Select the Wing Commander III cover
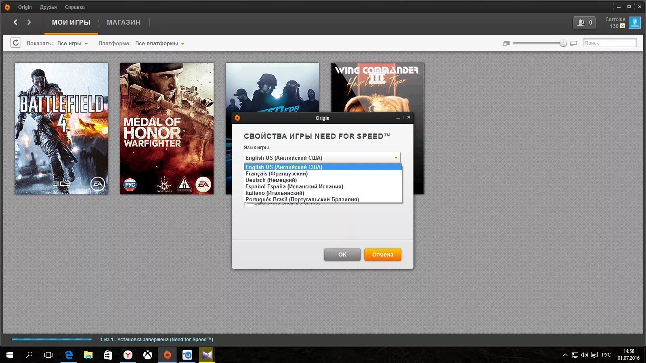The width and height of the screenshot is (646, 363). coord(378,87)
